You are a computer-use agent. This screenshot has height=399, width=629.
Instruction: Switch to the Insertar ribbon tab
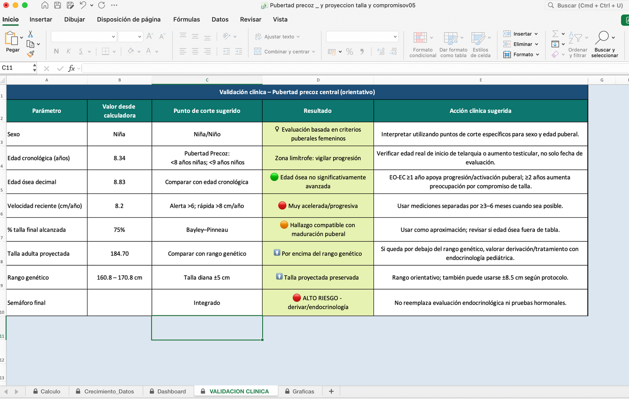[41, 20]
